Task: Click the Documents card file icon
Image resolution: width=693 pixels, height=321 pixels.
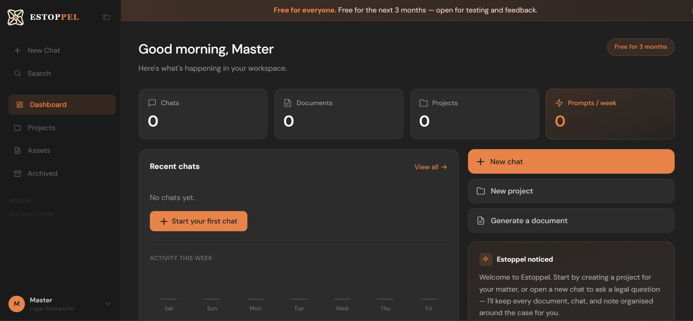Action: 288,103
